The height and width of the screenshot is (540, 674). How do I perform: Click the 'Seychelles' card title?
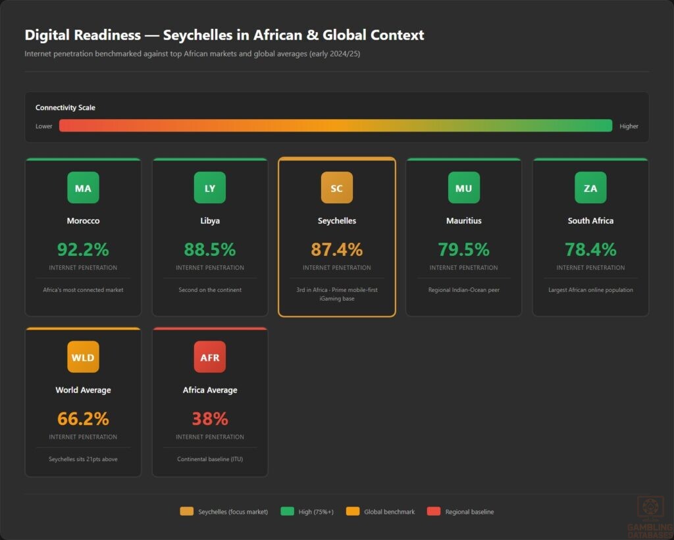pos(336,221)
